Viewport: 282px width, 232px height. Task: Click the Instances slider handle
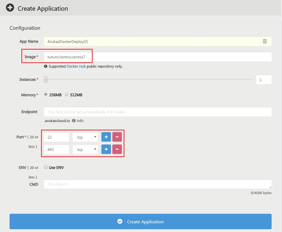click(x=46, y=80)
